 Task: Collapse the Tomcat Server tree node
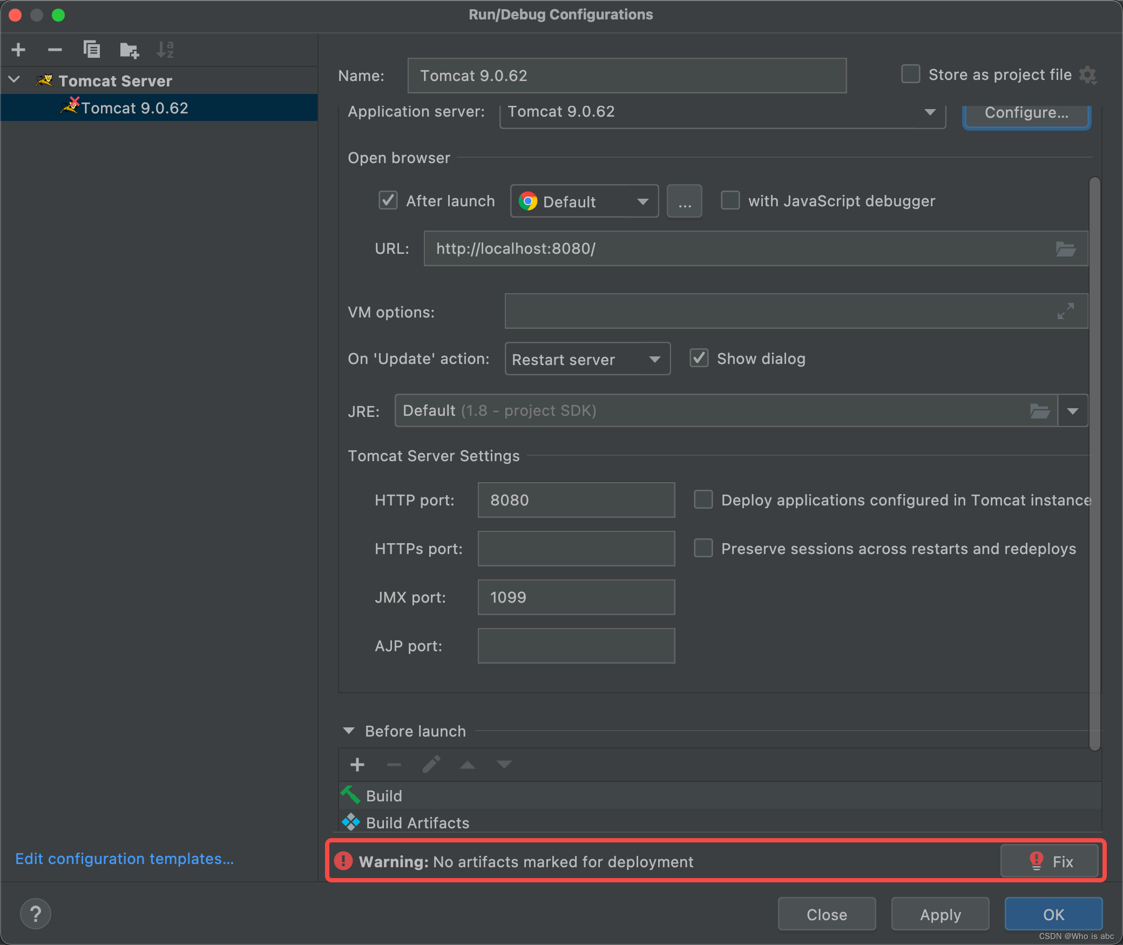pos(15,80)
